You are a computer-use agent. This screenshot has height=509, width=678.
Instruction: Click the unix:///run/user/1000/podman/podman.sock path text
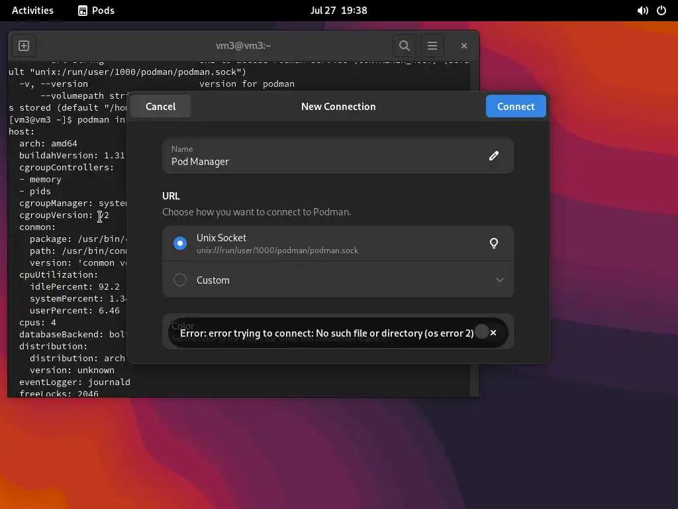click(x=277, y=251)
